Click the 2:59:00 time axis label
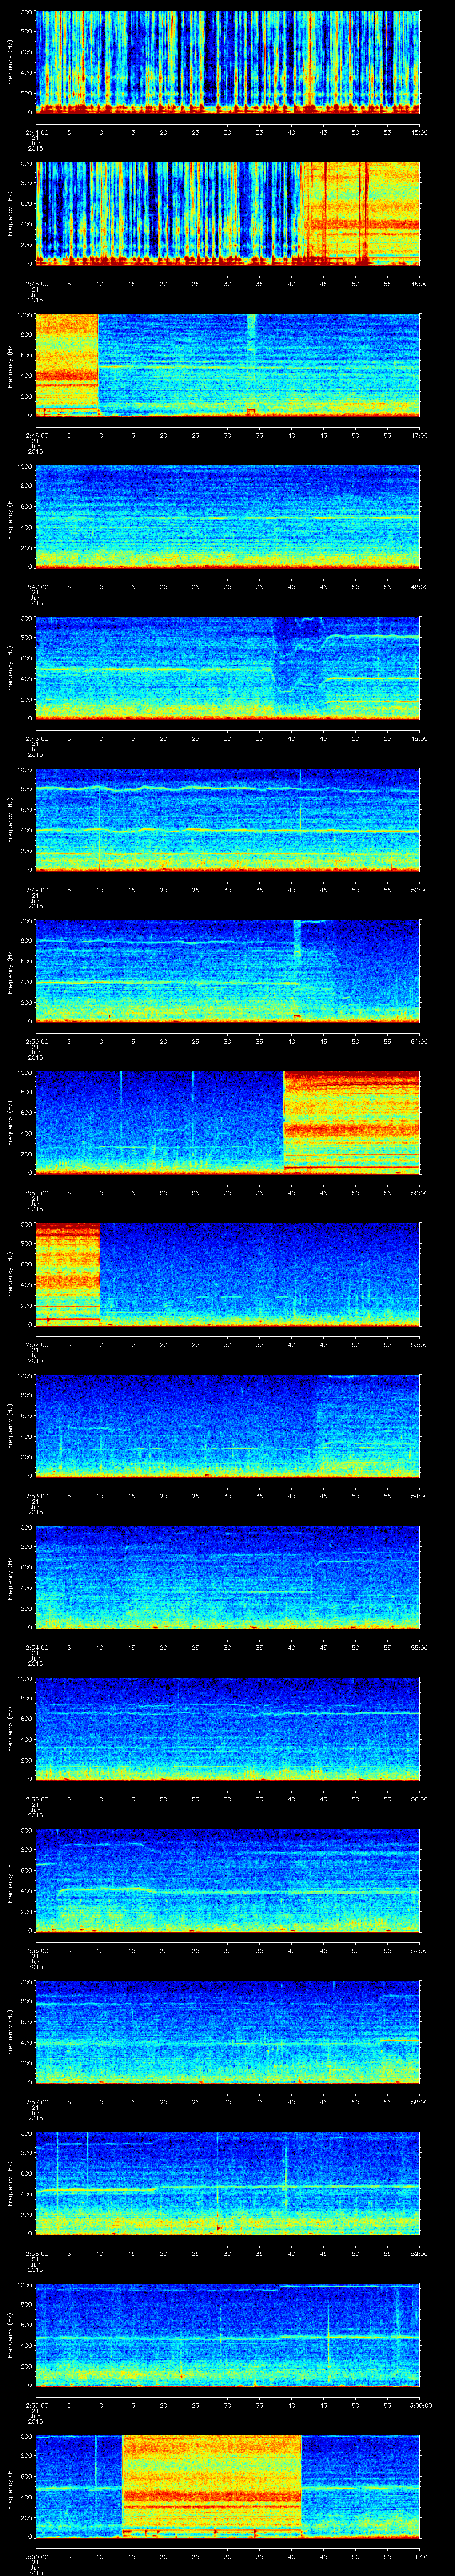455x2576 pixels. [36, 2405]
